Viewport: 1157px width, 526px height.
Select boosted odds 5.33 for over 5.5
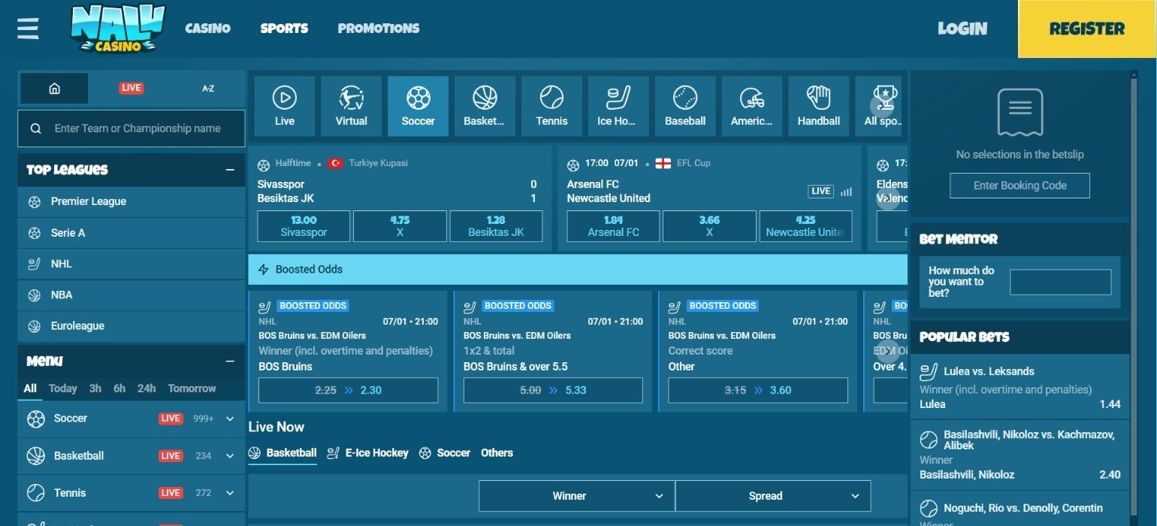[x=553, y=390]
